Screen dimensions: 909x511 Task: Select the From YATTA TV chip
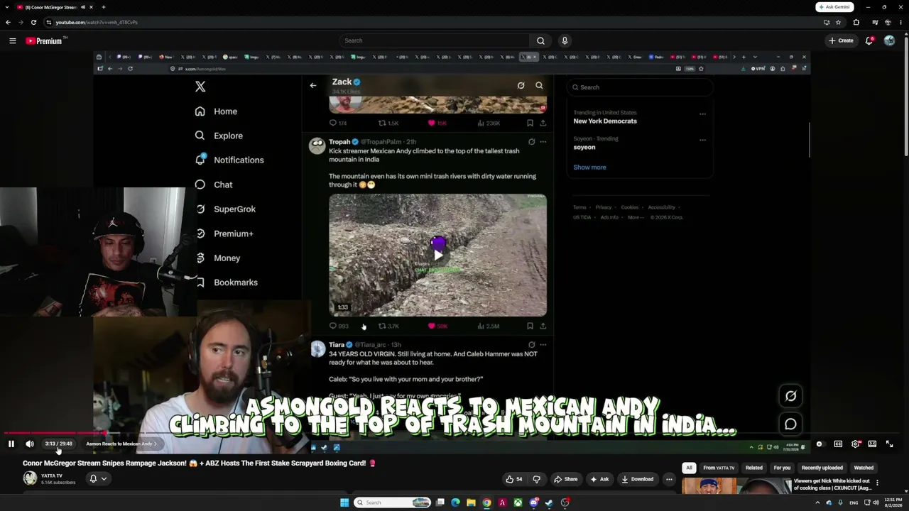(719, 468)
